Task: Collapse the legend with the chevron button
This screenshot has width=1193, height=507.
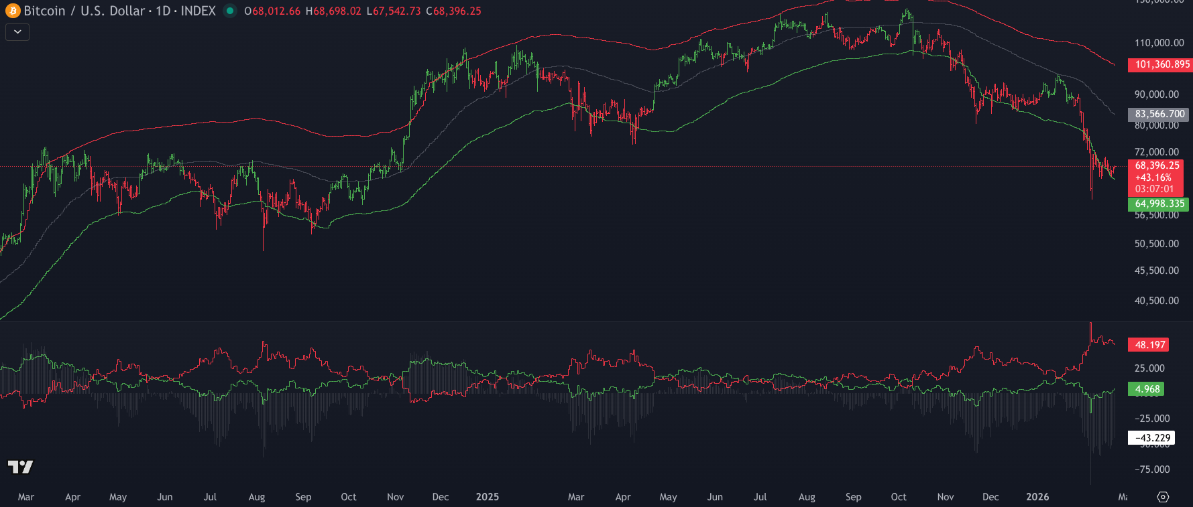Action: coord(17,32)
